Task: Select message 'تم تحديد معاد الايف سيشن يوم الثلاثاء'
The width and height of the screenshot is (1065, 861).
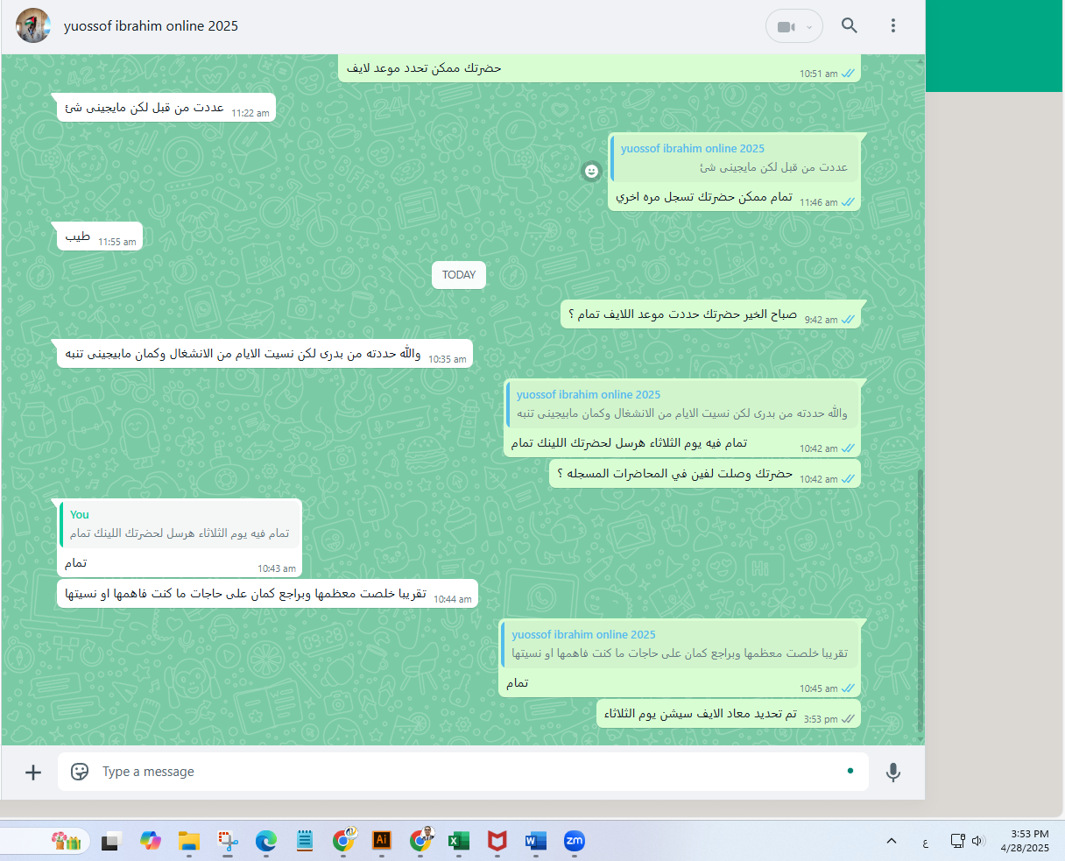Action: [x=729, y=714]
